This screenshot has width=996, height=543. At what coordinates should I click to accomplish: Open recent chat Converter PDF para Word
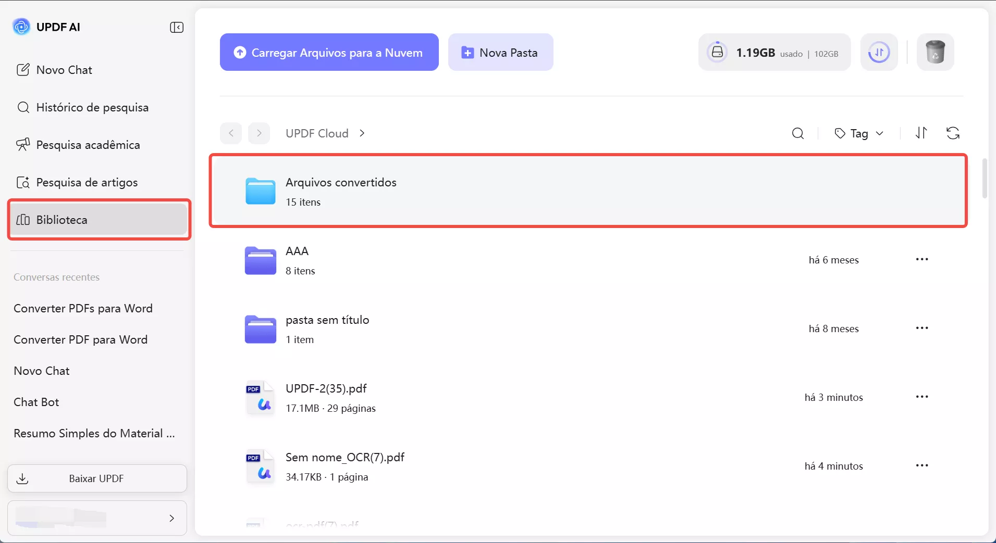pyautogui.click(x=81, y=339)
